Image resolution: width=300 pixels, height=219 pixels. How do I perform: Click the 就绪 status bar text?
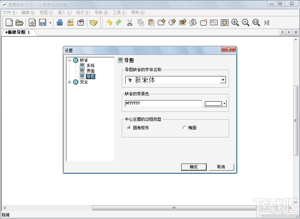click(x=5, y=215)
